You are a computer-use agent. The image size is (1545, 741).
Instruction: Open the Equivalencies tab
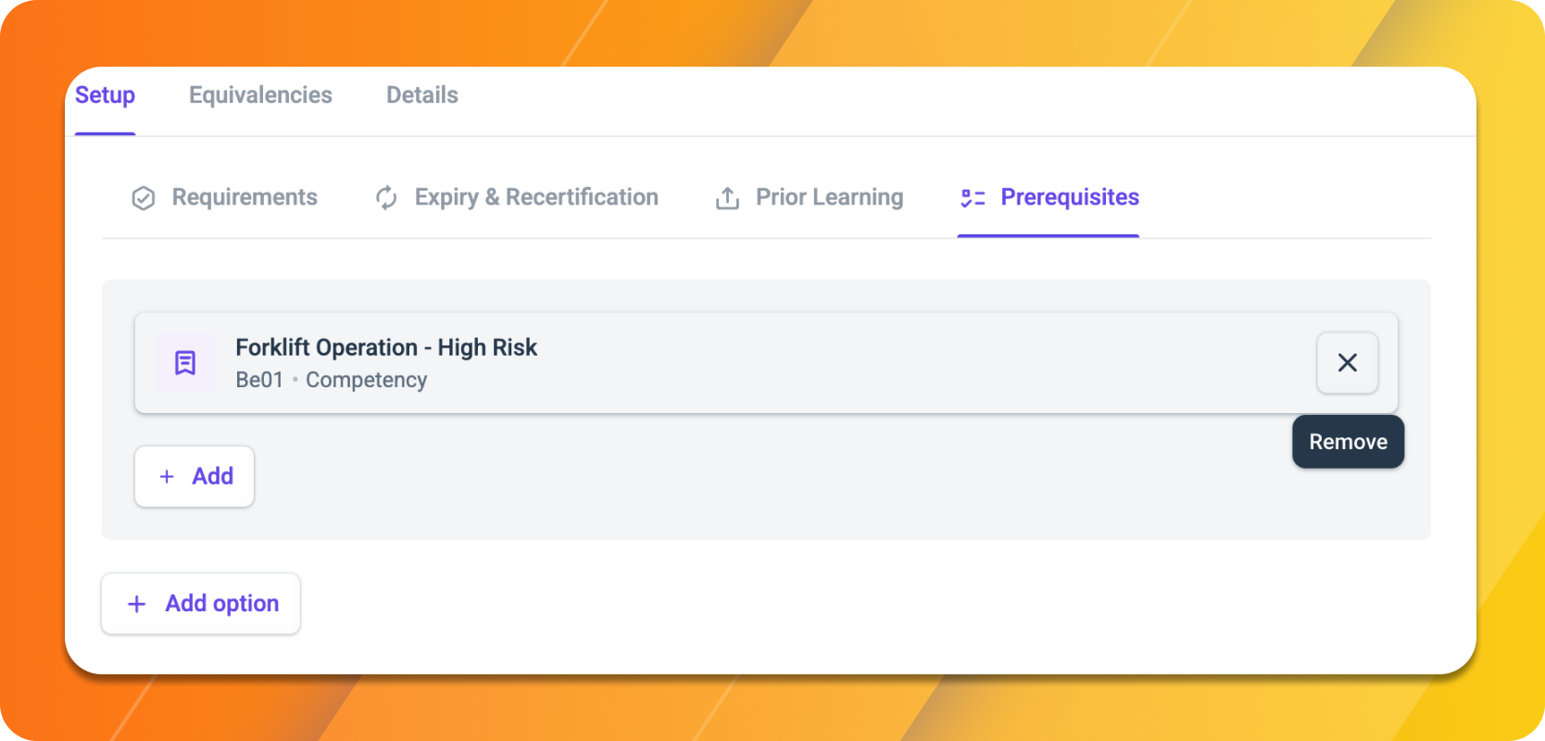(260, 95)
